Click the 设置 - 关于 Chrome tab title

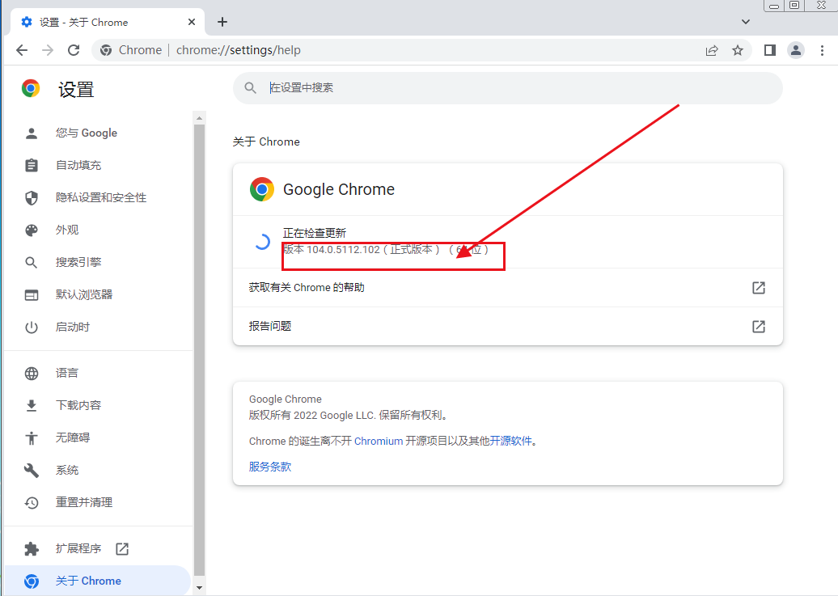(x=83, y=22)
